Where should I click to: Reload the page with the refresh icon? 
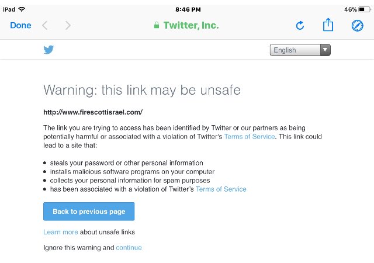point(300,25)
